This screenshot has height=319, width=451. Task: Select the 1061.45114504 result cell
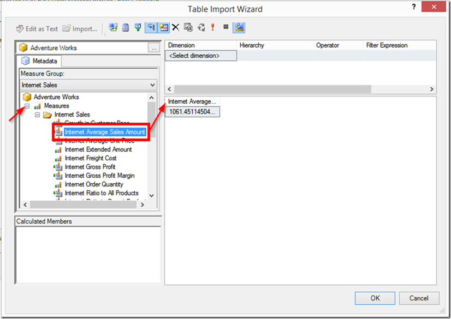(x=192, y=112)
